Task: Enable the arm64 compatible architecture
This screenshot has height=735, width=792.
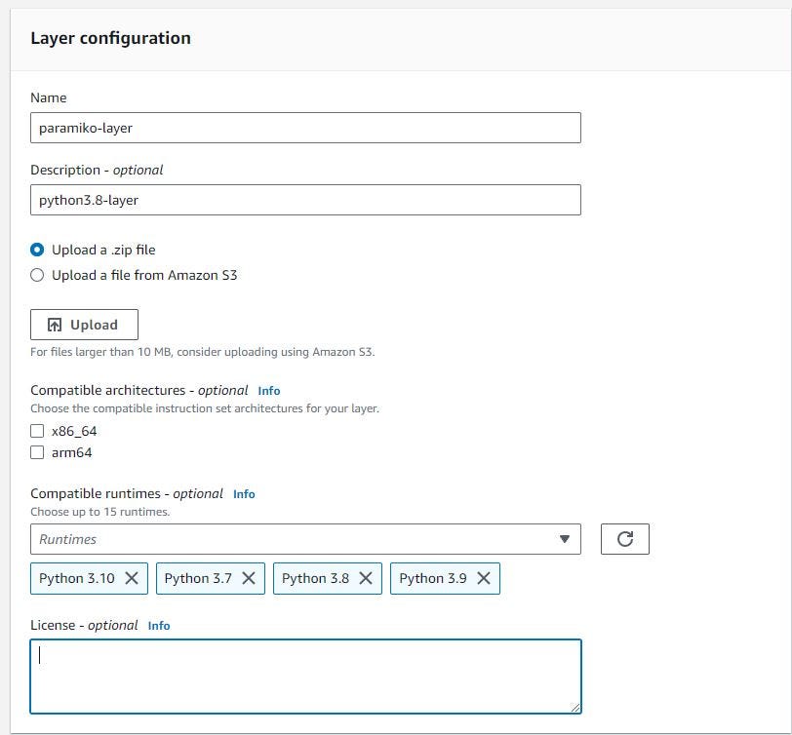Action: [37, 452]
